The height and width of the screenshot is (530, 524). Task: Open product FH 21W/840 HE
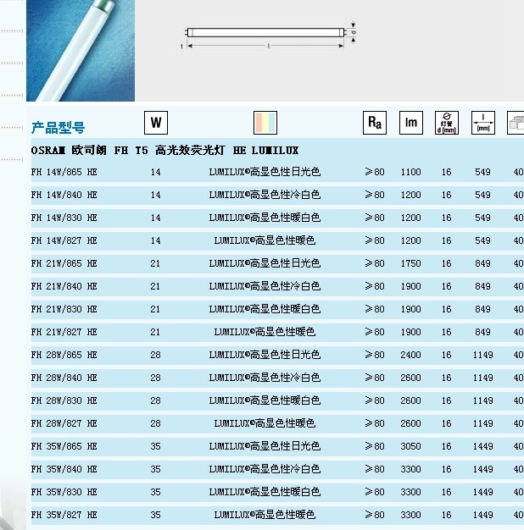(64, 286)
